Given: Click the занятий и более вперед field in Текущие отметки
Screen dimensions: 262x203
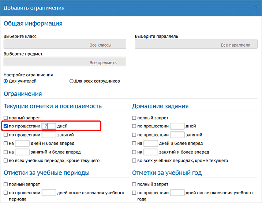Looking at the screenshot, I should coord(22,152).
